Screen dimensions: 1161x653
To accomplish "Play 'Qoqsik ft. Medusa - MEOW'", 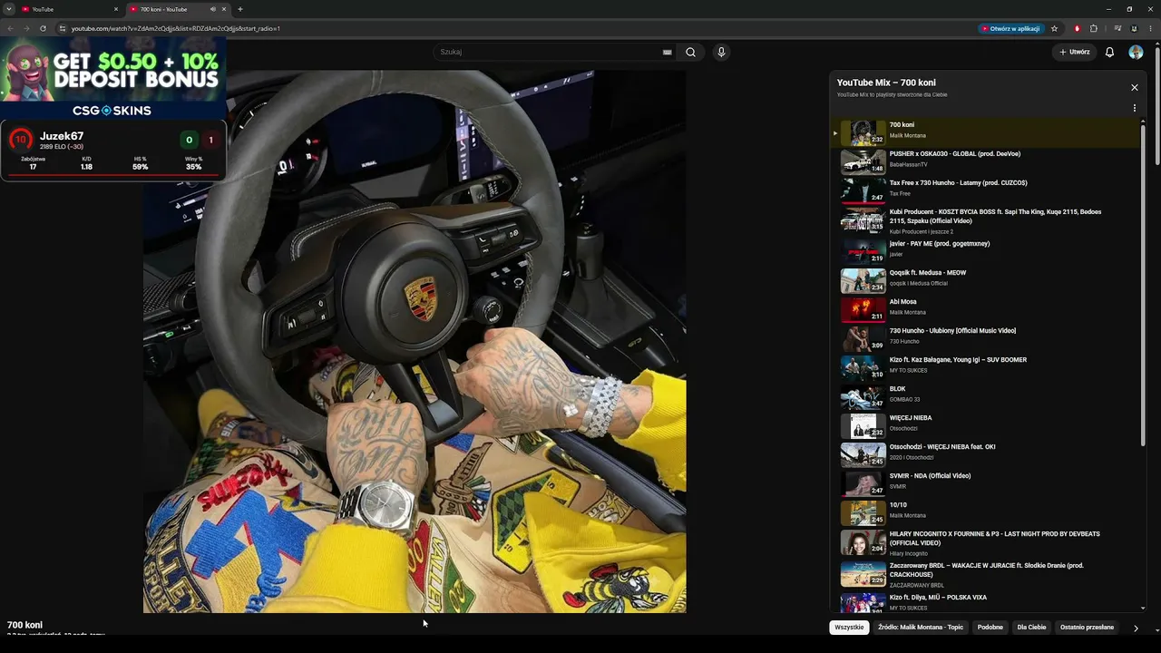I will point(984,280).
